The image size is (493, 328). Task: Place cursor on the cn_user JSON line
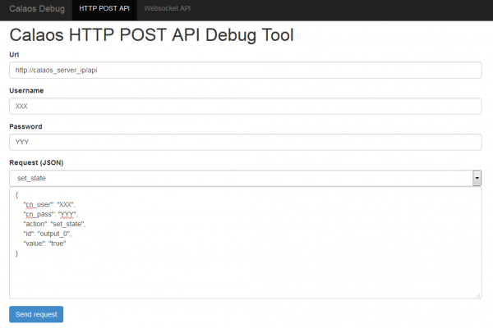(49, 205)
